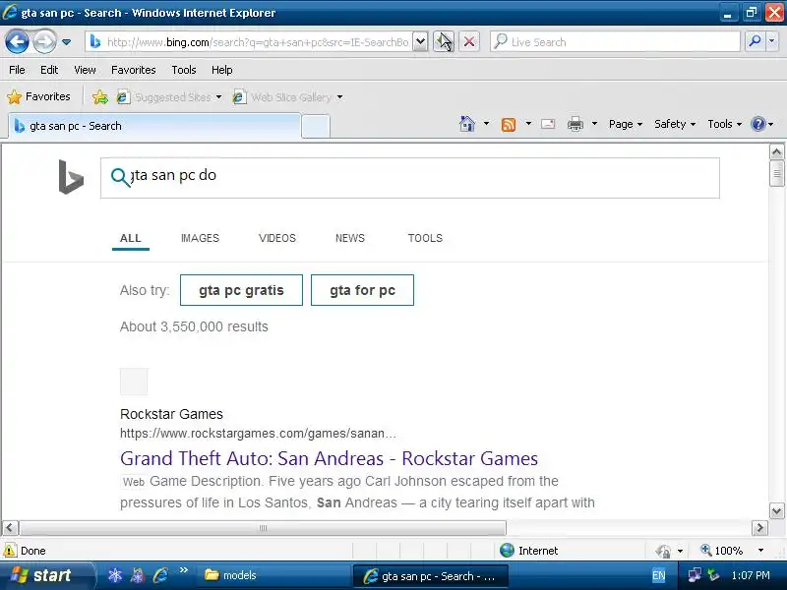
Task: Open the Windows start menu
Action: click(45, 575)
